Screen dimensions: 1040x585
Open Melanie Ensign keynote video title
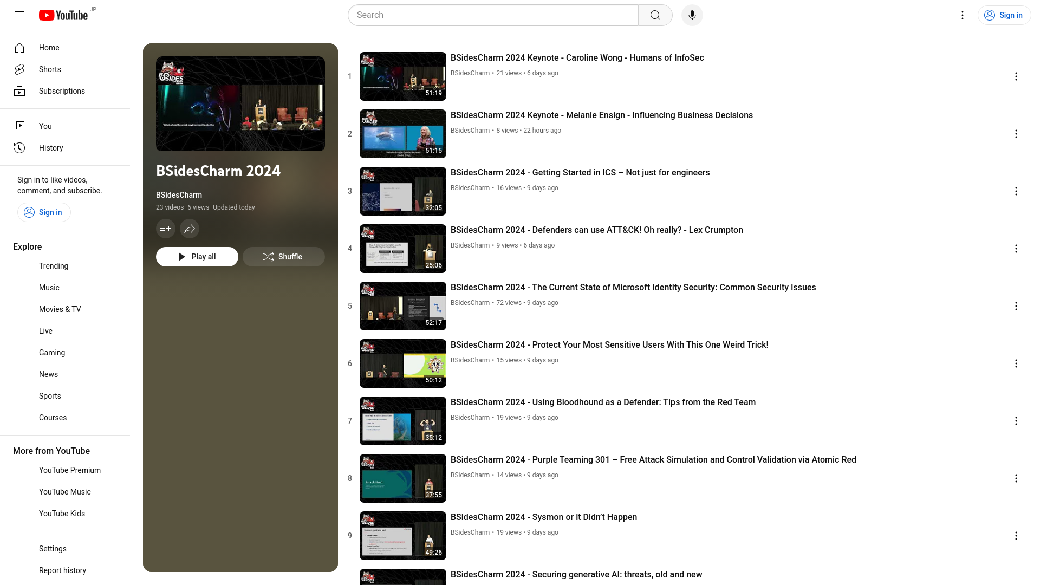[602, 115]
